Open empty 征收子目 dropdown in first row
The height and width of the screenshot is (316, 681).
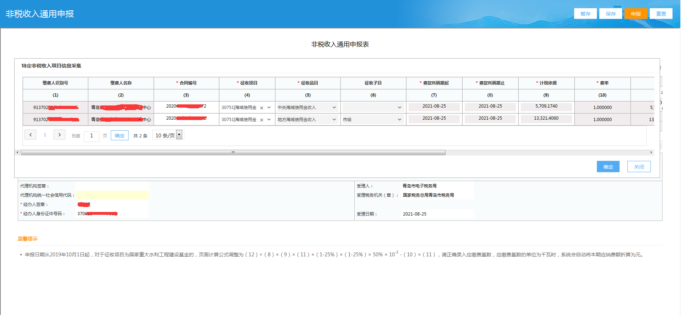click(x=399, y=108)
